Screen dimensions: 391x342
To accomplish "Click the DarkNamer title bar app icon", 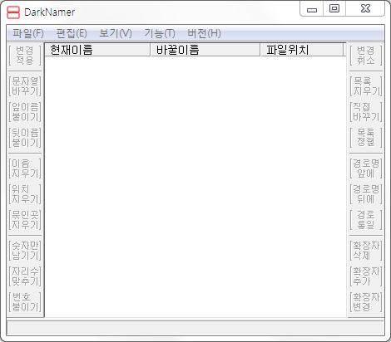I will coord(13,12).
